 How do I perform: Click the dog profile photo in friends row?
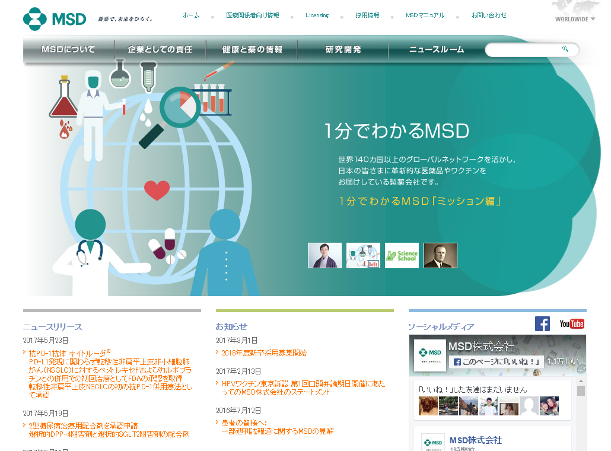[428, 406]
